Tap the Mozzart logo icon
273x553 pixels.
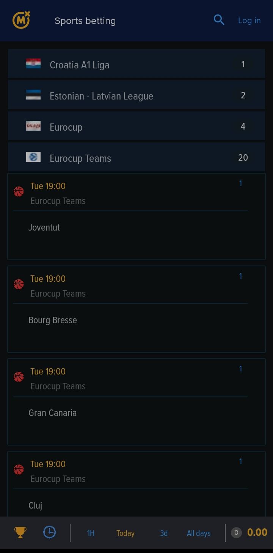click(x=21, y=20)
